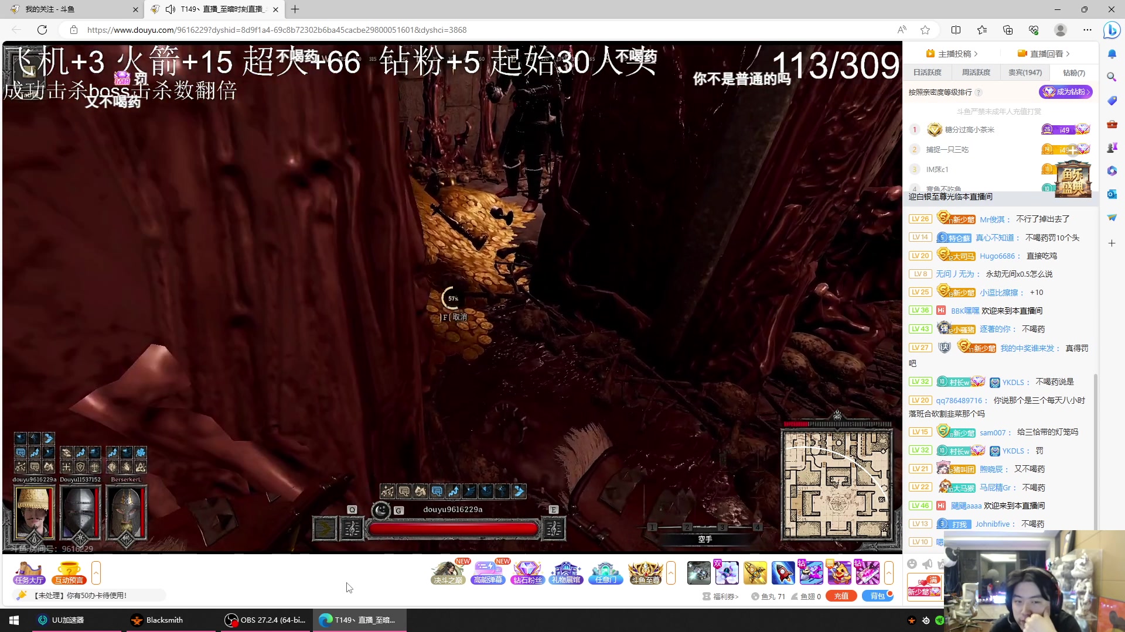Click the browser address bar URL
The height and width of the screenshot is (632, 1125).
pos(277,30)
